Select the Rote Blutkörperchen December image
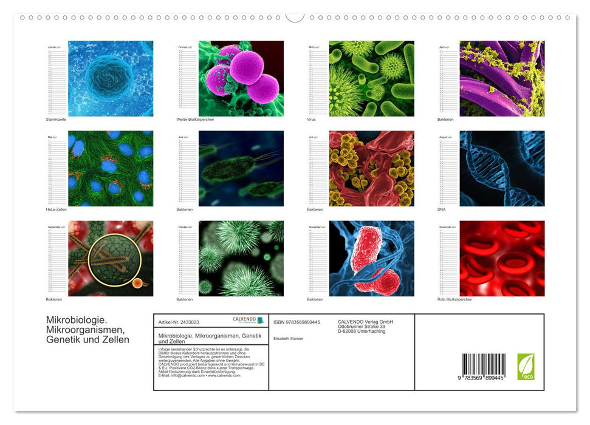The image size is (590, 425). pyautogui.click(x=502, y=259)
